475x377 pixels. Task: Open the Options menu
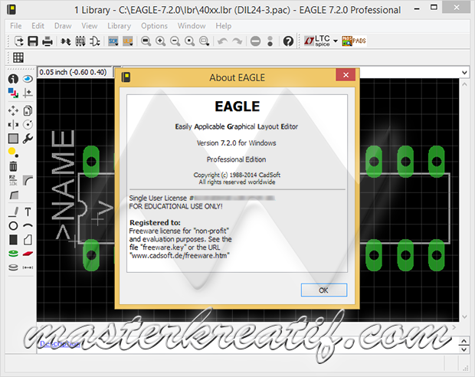154,26
